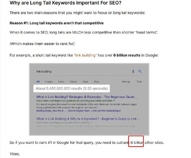Open the Tools menu in search

139,82
